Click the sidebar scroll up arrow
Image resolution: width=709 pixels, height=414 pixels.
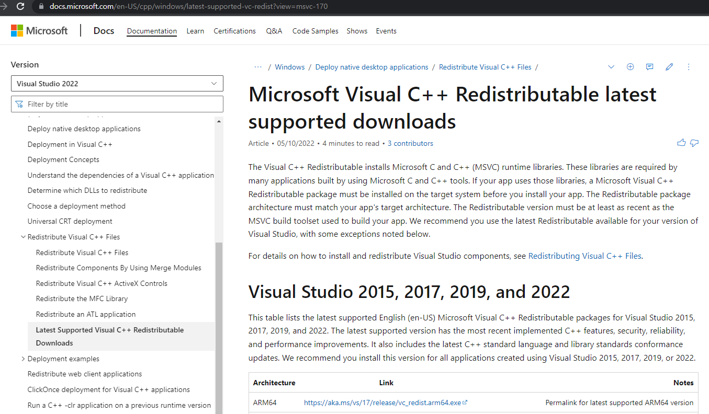219,121
